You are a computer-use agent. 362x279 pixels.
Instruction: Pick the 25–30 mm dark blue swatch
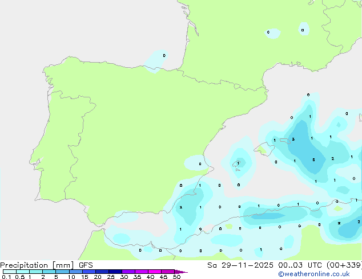pyautogui.click(x=115, y=272)
